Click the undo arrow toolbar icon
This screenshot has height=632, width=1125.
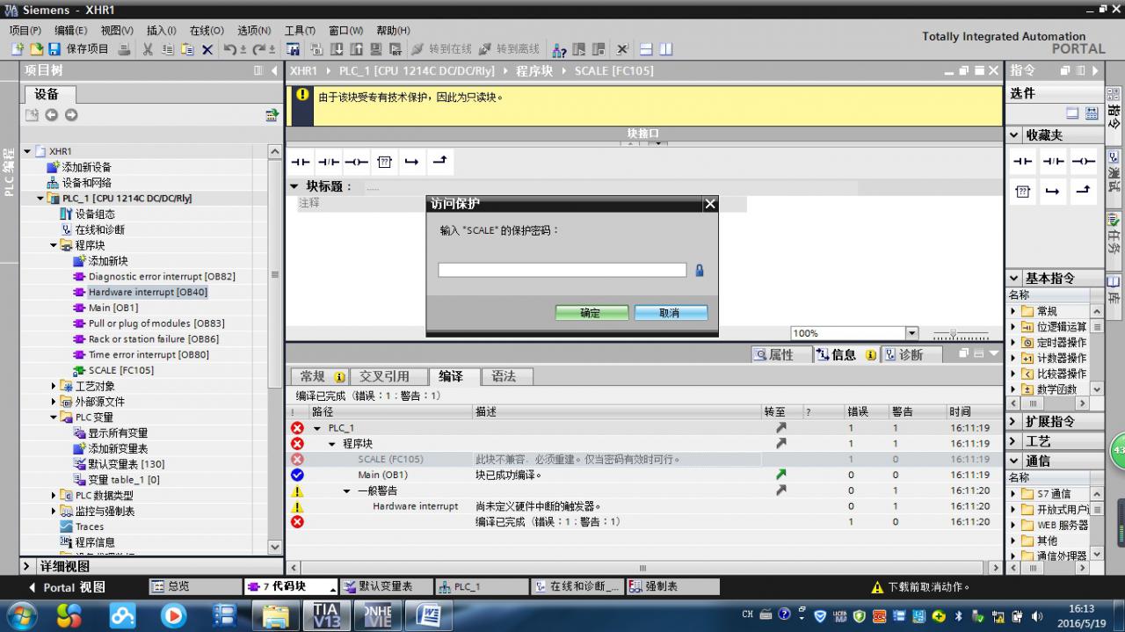pyautogui.click(x=230, y=50)
